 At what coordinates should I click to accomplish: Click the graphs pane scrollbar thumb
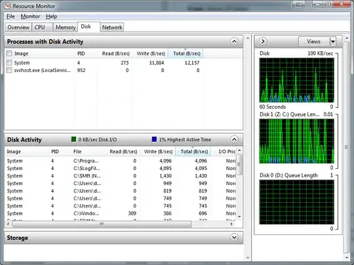click(347, 147)
